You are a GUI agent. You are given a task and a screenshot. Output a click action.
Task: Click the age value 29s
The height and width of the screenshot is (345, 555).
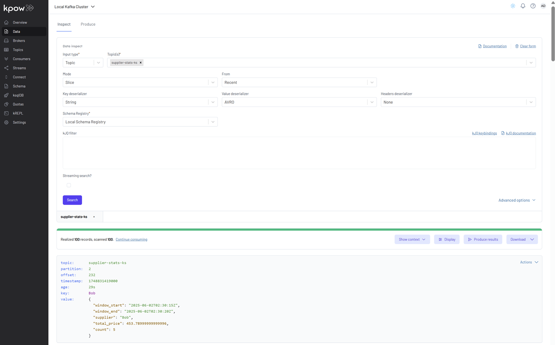pyautogui.click(x=92, y=287)
